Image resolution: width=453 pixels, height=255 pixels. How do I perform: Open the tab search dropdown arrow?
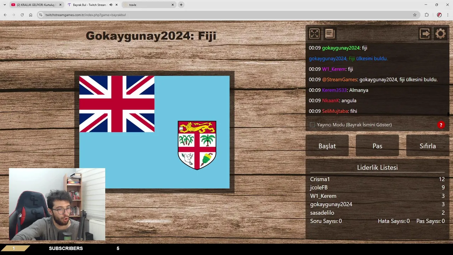click(x=5, y=5)
